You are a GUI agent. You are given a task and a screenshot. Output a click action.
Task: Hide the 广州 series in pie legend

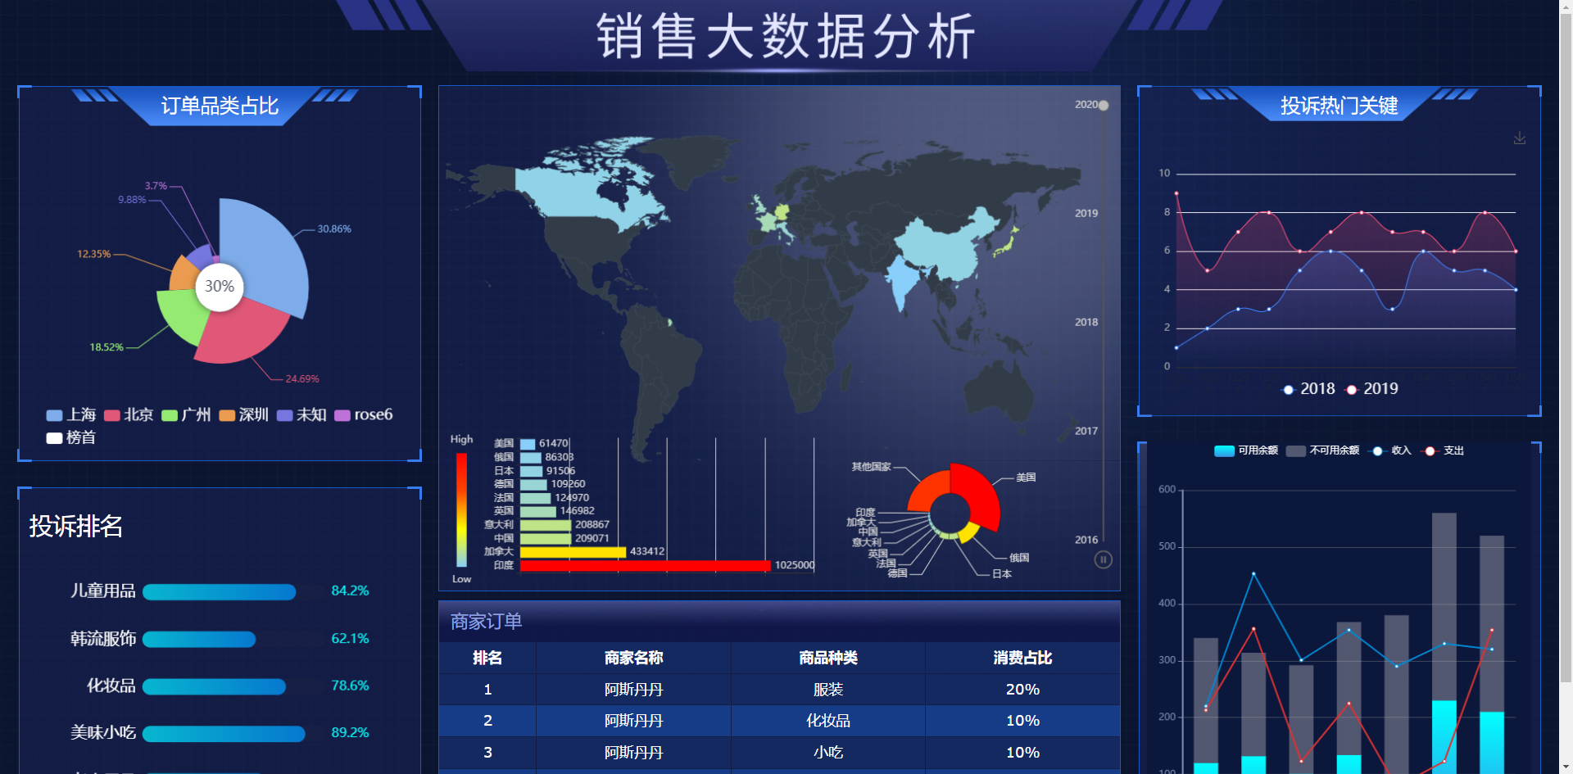186,414
